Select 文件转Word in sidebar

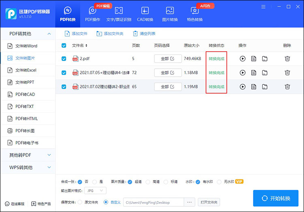[28, 46]
